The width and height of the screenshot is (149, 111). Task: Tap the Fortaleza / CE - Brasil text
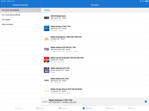58,91
